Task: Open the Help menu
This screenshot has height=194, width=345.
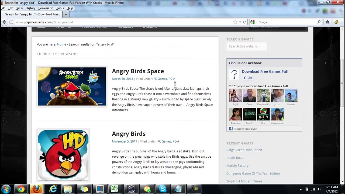Action: click(x=70, y=8)
